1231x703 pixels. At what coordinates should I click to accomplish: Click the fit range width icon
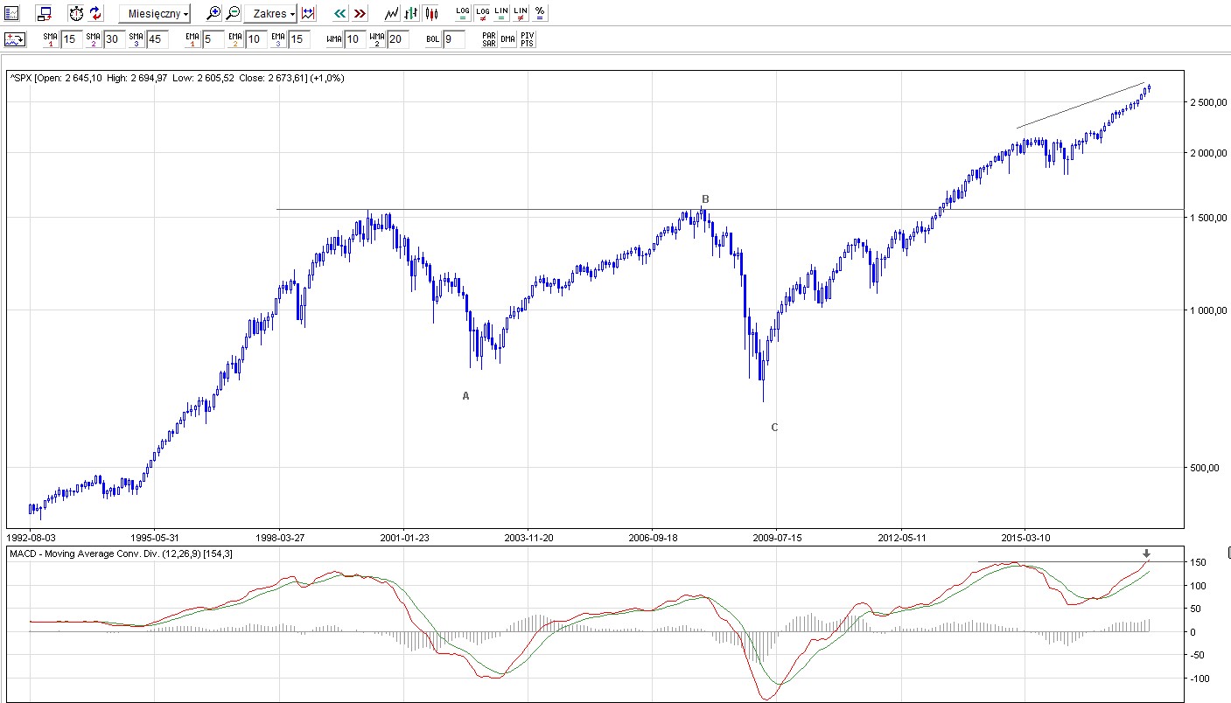[x=307, y=13]
